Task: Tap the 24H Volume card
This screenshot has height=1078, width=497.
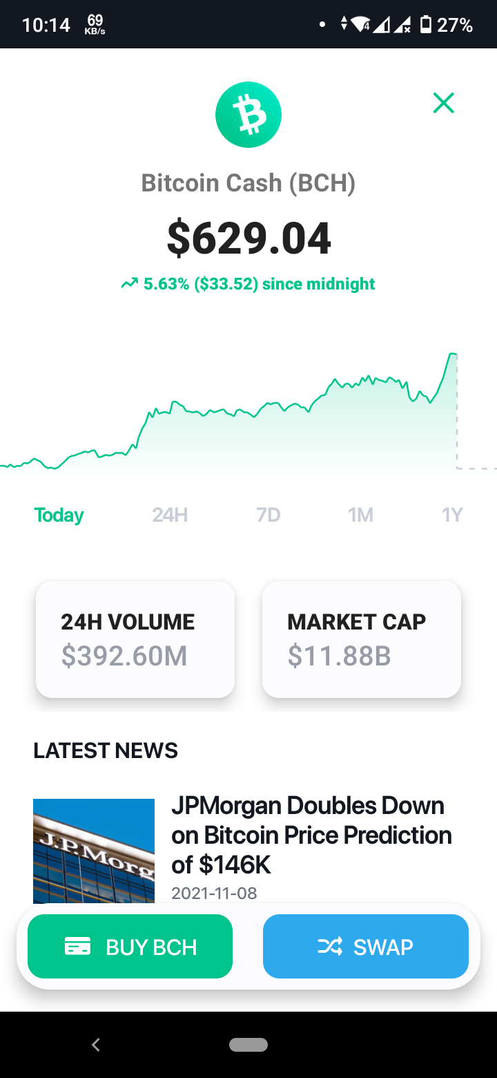Action: 135,639
